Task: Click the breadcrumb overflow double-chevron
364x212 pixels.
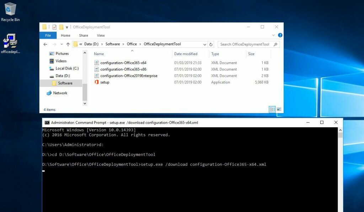Action: pyautogui.click(x=81, y=44)
